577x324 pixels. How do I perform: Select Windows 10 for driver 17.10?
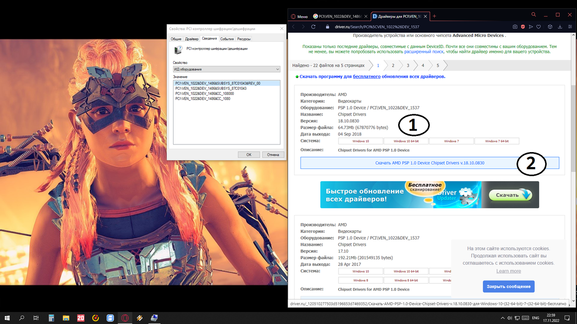pyautogui.click(x=361, y=272)
